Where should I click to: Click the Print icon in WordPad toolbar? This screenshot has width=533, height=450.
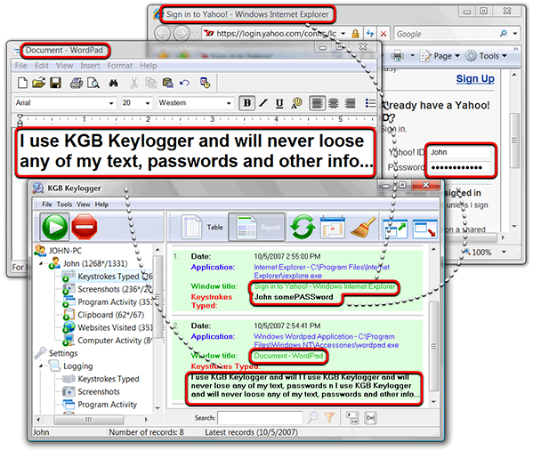coord(77,83)
